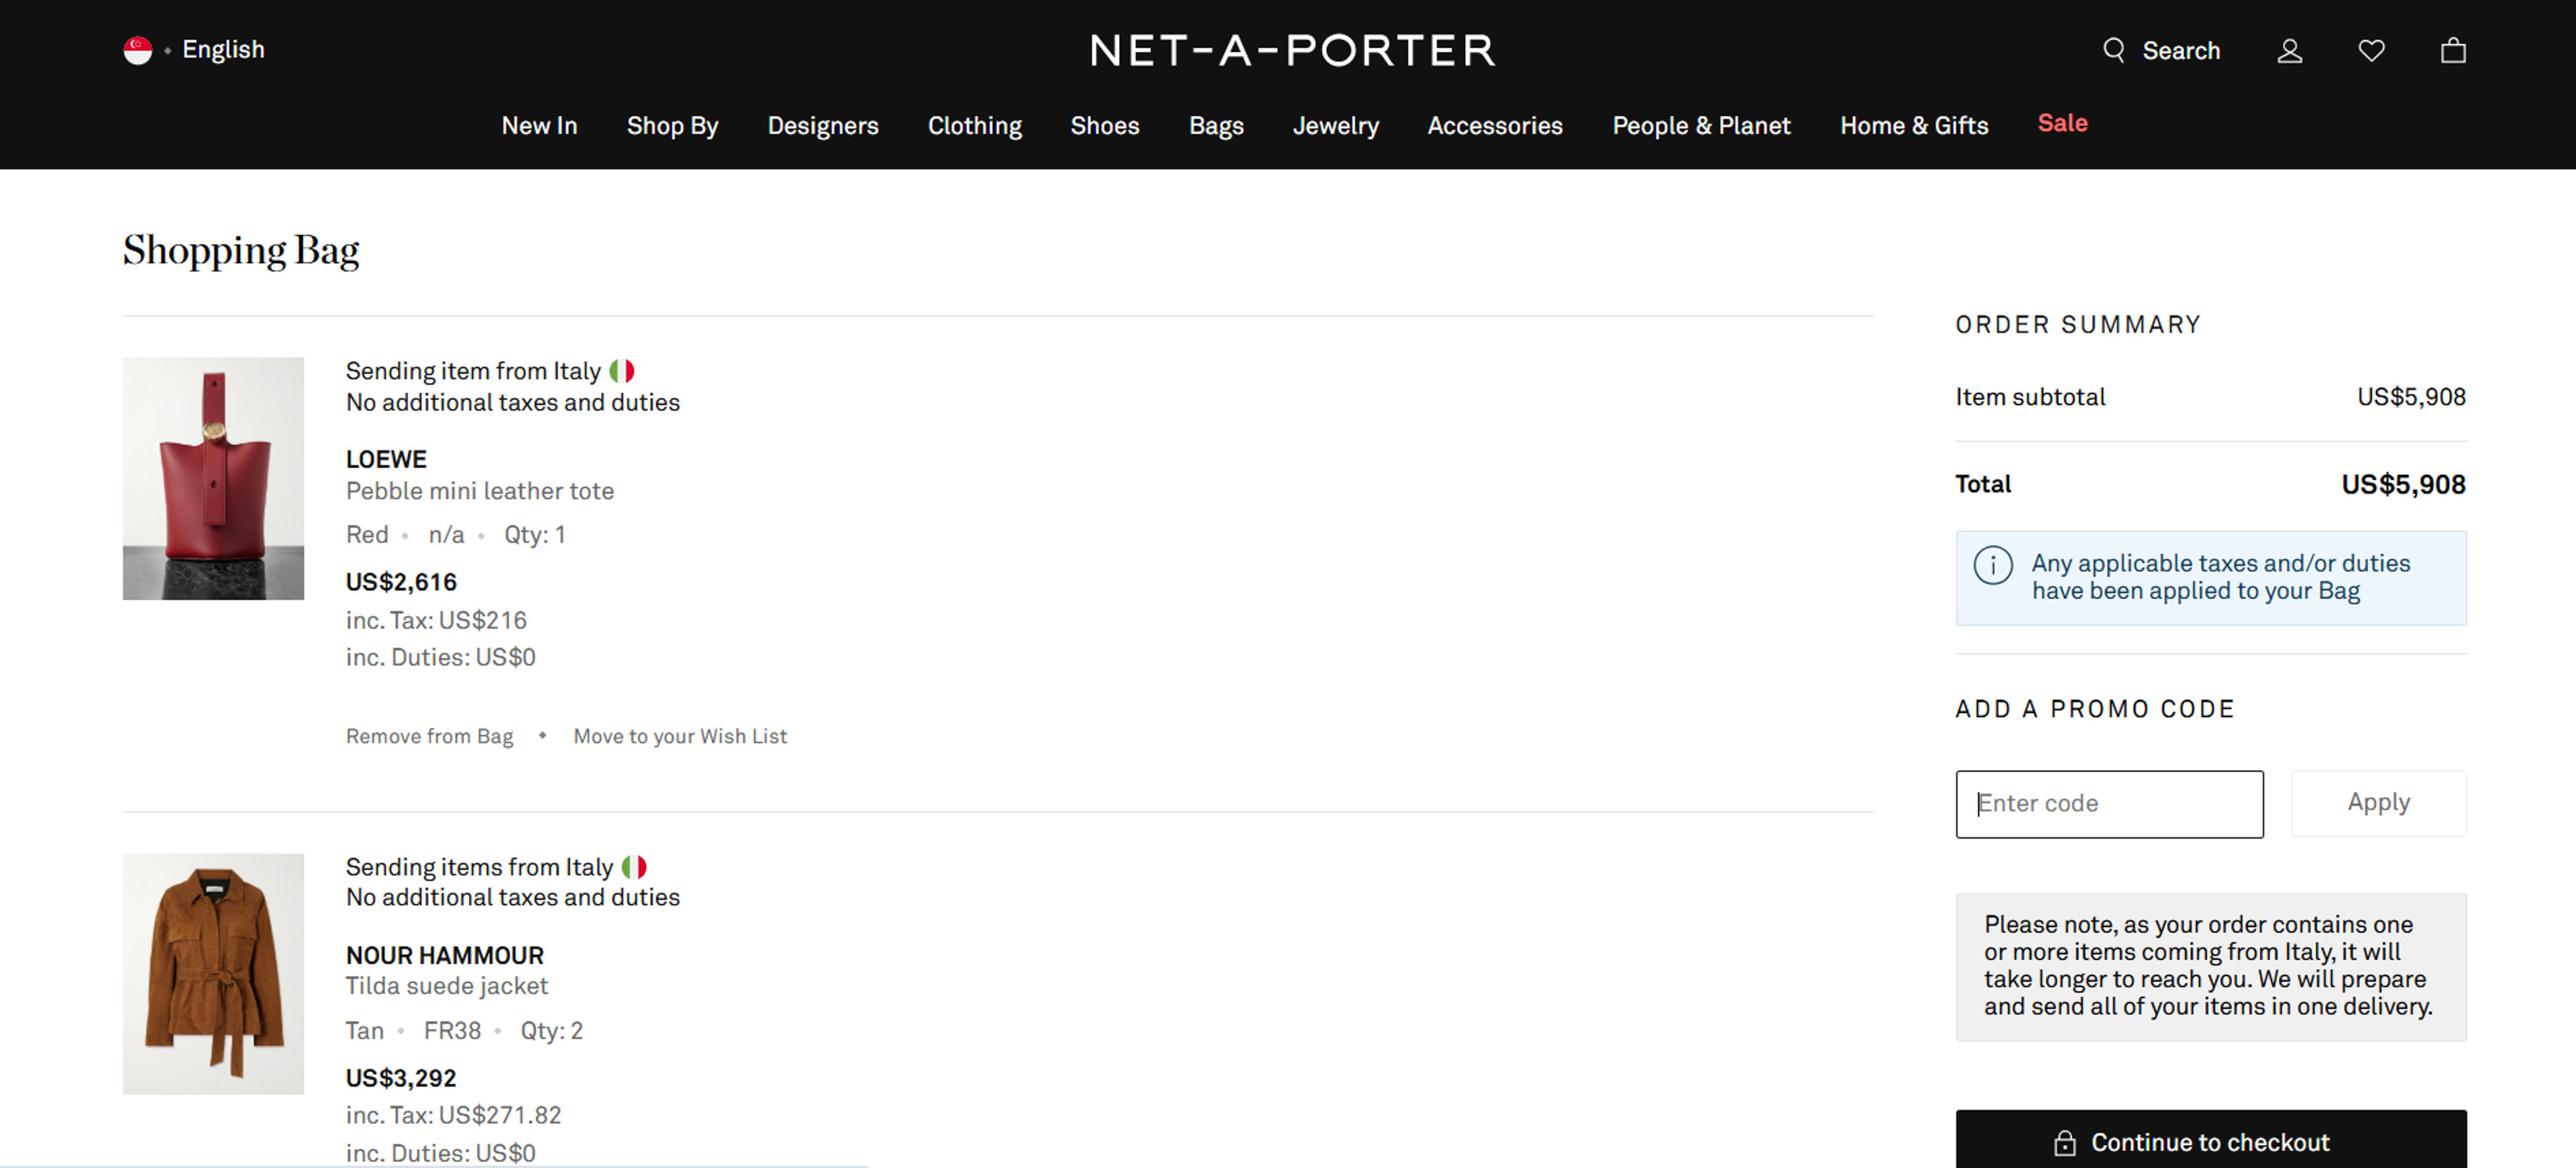Click the Italy delivery delay notice

click(x=2211, y=967)
